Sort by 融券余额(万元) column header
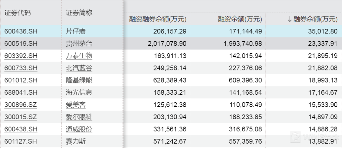 (313, 19)
